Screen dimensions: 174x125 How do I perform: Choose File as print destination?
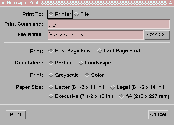coord(81,14)
